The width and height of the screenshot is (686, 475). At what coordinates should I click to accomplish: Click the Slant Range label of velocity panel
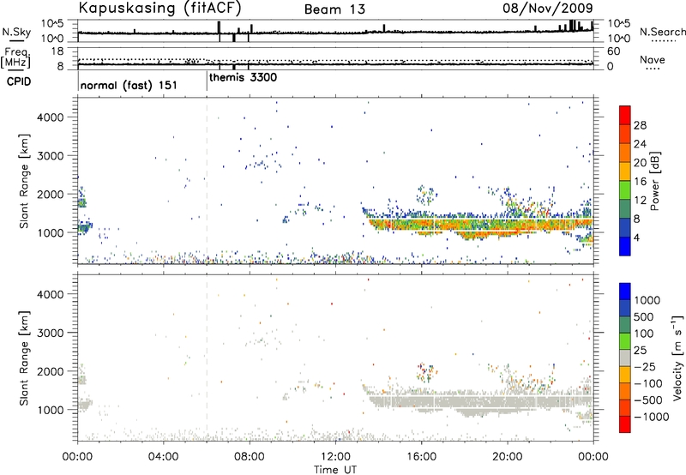(24, 358)
